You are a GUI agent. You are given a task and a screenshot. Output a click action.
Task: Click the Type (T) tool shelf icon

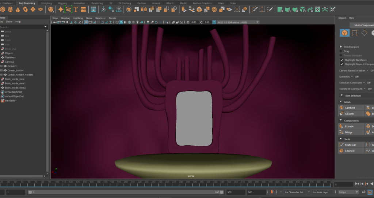tap(76, 9)
